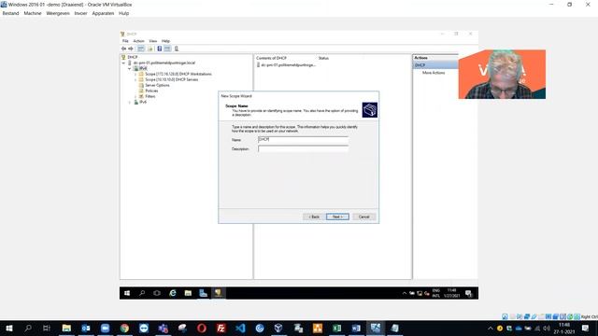Collapse the IPv4 tree node
598x336 pixels.
pyautogui.click(x=130, y=68)
